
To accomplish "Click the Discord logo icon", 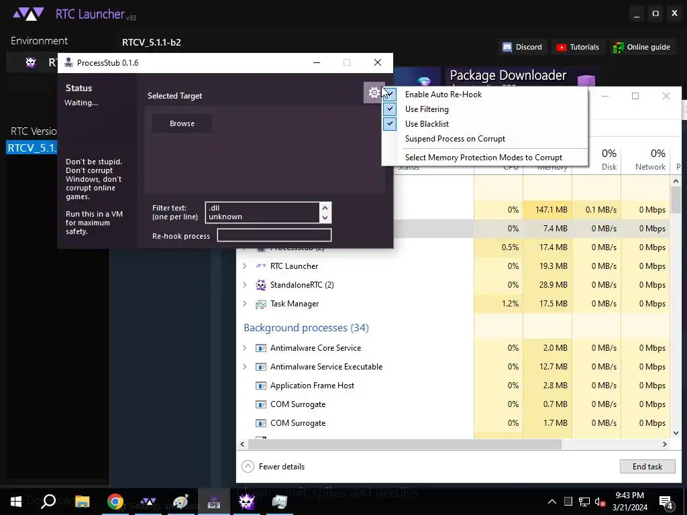I will click(x=507, y=48).
